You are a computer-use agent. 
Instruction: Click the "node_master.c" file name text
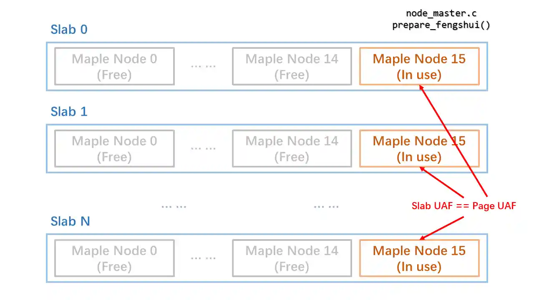tap(441, 14)
